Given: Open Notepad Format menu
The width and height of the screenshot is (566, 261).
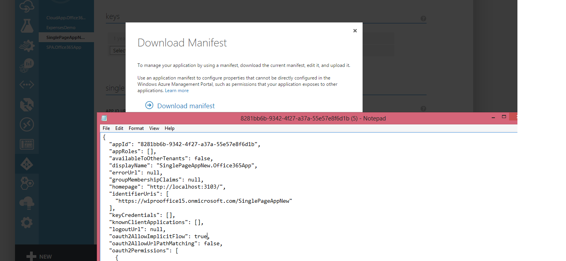Looking at the screenshot, I should [136, 128].
